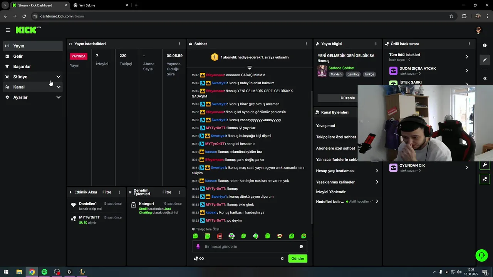The image size is (493, 277).
Task: Open Hesap yaşı kısıtlaması arrow
Action: (377, 171)
